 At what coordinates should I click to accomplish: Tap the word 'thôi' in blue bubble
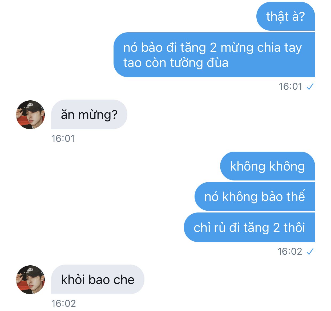click(x=294, y=228)
